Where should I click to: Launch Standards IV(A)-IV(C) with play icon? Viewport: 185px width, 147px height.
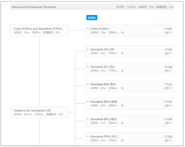pyautogui.click(x=122, y=140)
